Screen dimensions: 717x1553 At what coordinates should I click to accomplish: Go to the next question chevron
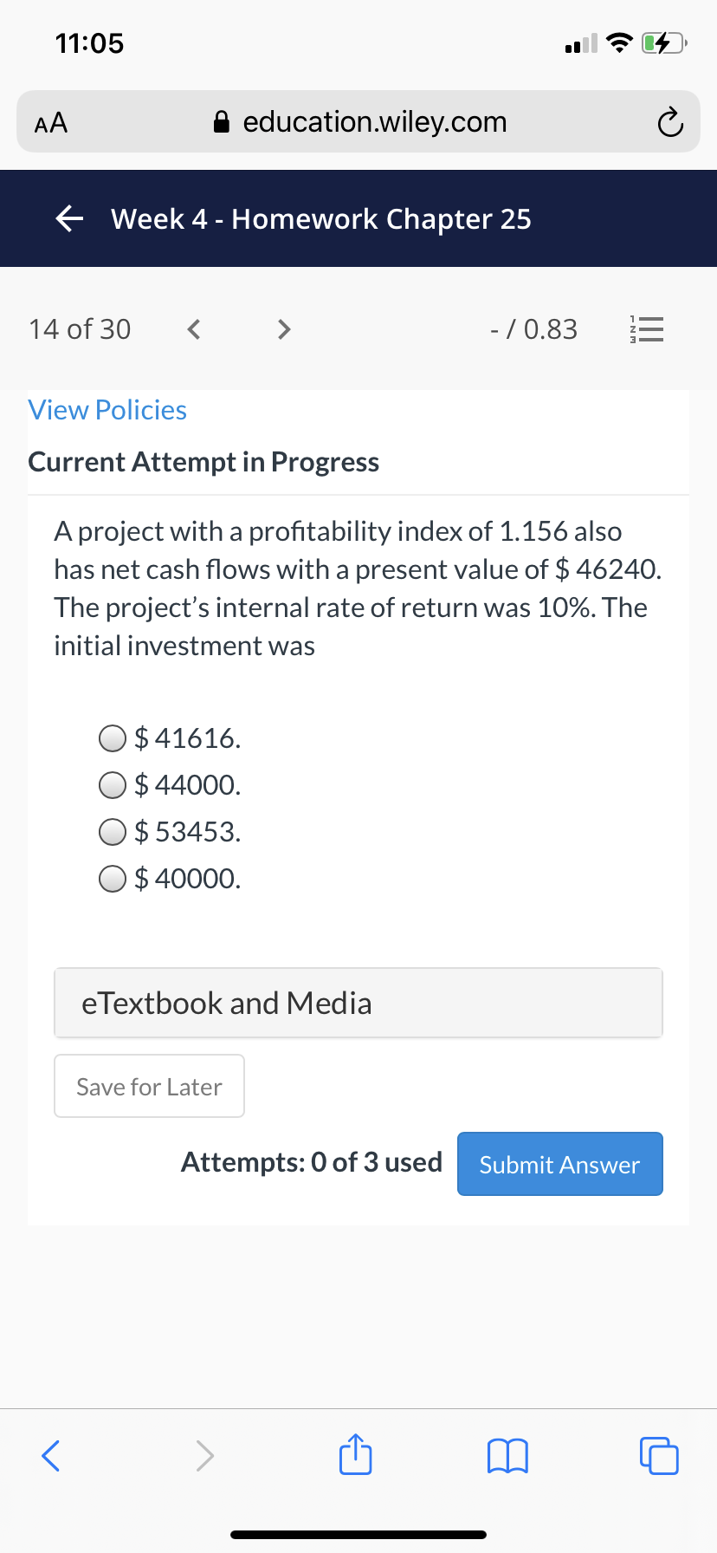point(283,329)
